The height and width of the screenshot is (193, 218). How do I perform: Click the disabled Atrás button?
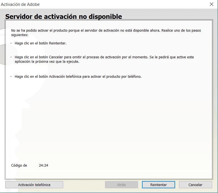121,185
